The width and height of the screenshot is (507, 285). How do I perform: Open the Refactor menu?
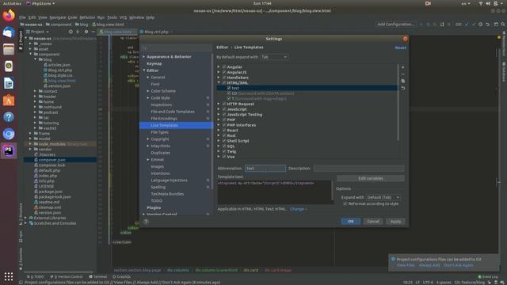pos(87,17)
